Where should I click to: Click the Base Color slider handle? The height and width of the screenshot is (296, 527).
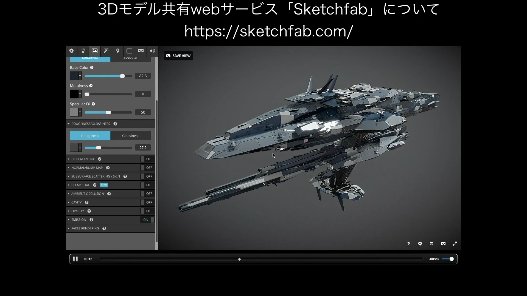click(x=122, y=76)
